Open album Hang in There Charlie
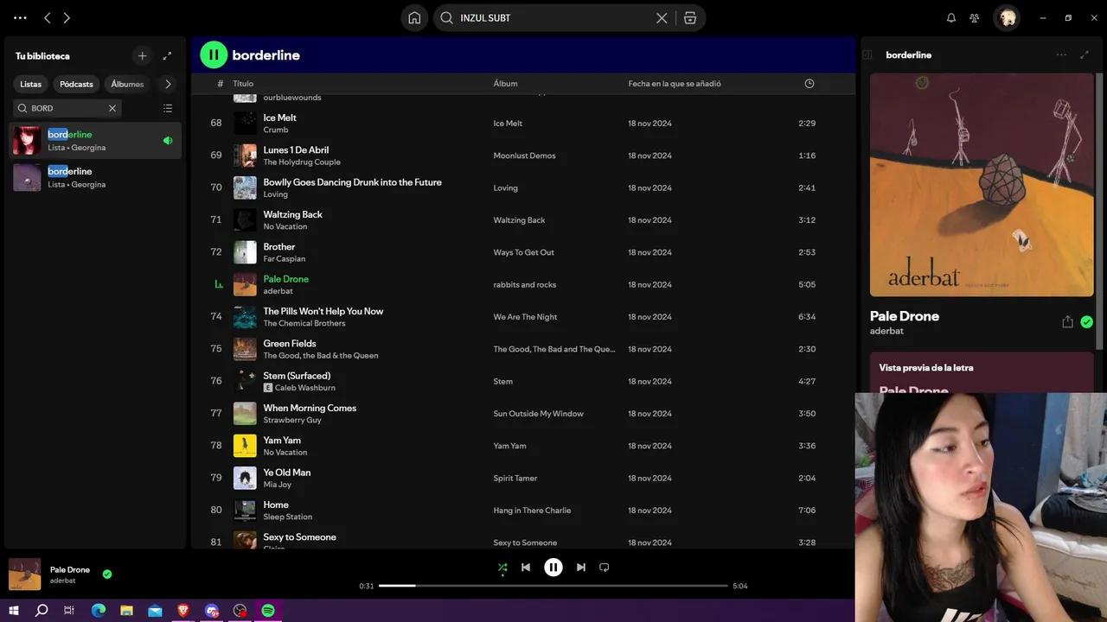1107x622 pixels. coord(532,511)
